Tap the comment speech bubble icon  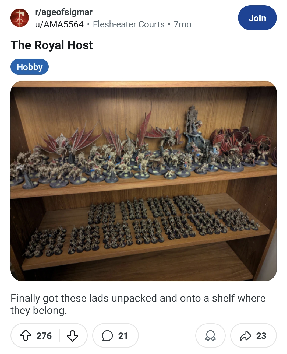click(107, 336)
